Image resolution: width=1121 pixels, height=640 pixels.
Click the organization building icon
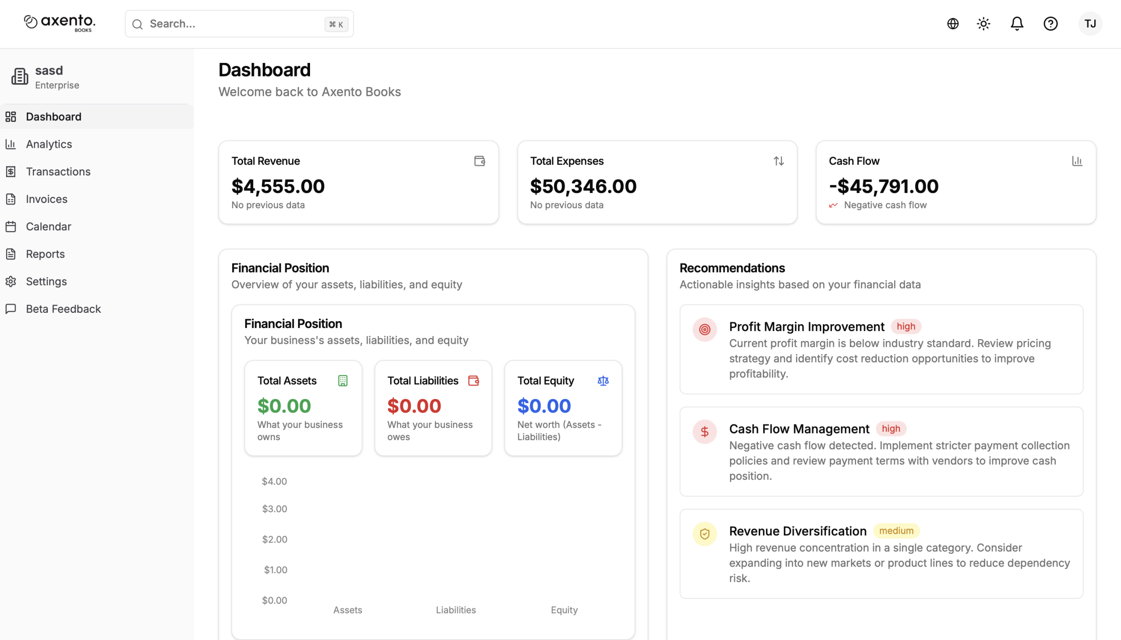coord(20,77)
